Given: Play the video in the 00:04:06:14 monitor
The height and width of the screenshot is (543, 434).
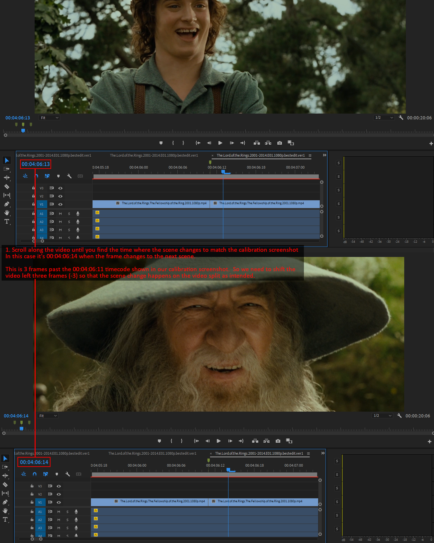Looking at the screenshot, I should point(219,441).
